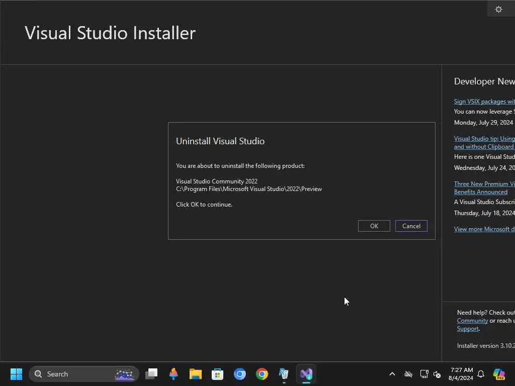Open Google Chrome from the taskbar
This screenshot has width=515, height=386.
[x=262, y=374]
